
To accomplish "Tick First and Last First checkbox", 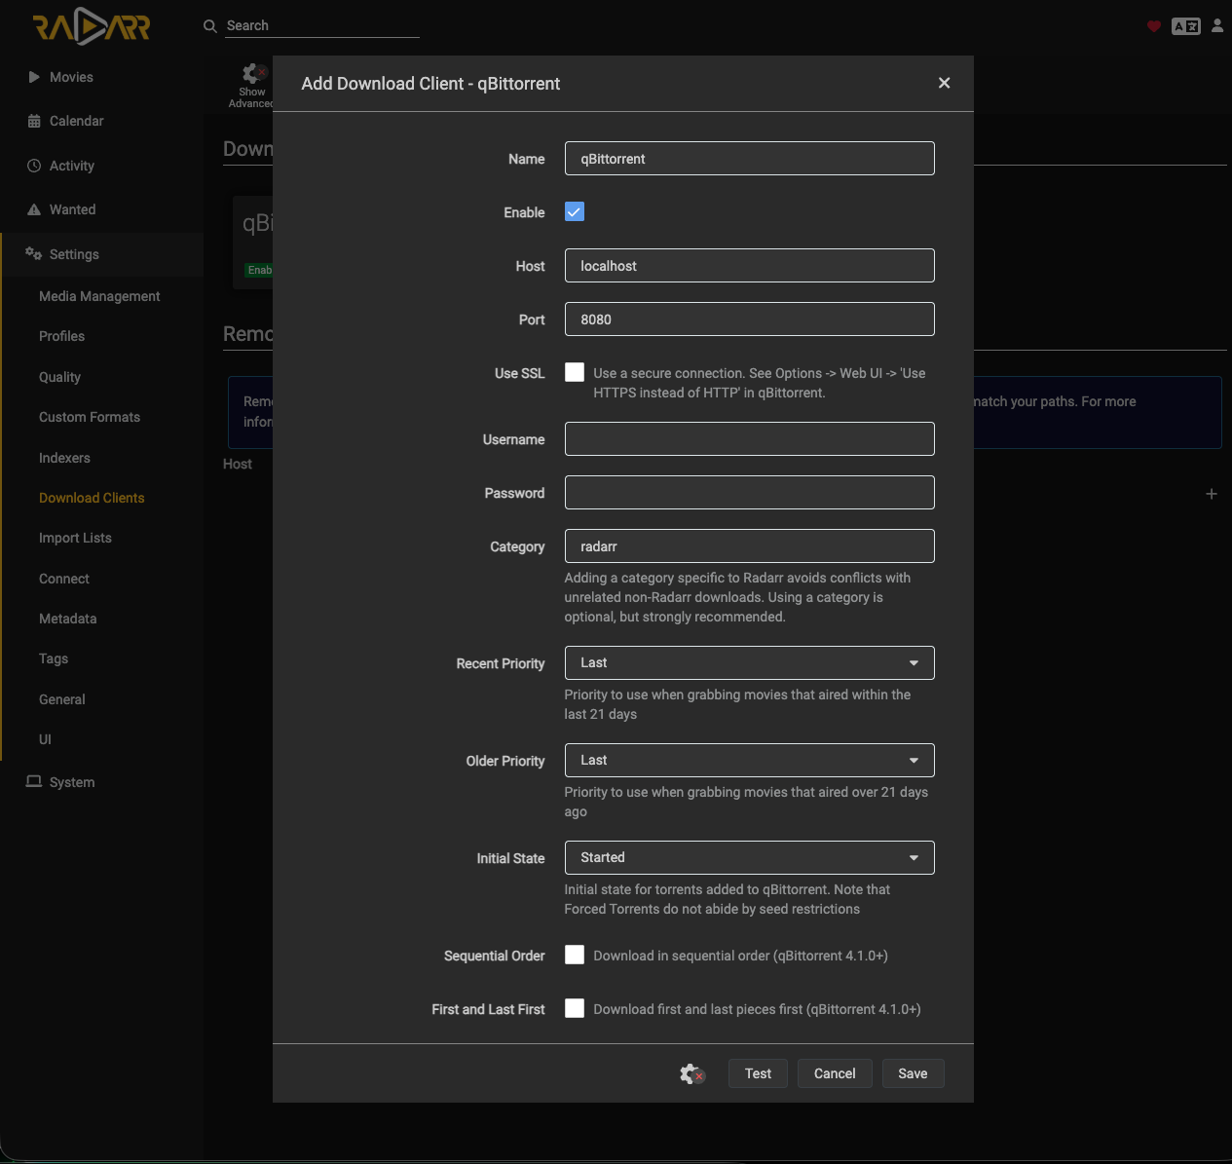I will tap(575, 1008).
